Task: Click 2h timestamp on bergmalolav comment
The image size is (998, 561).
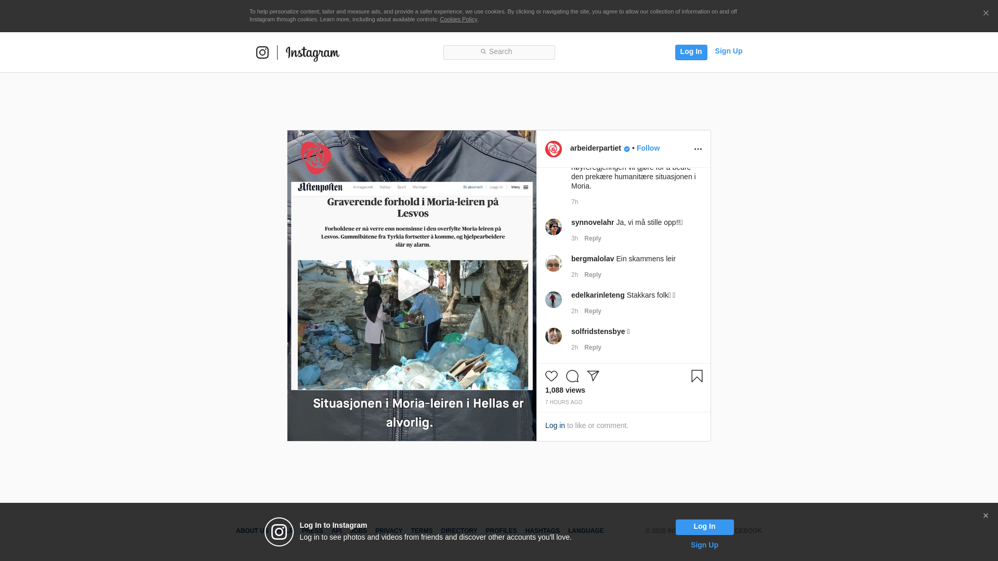Action: coord(574,275)
